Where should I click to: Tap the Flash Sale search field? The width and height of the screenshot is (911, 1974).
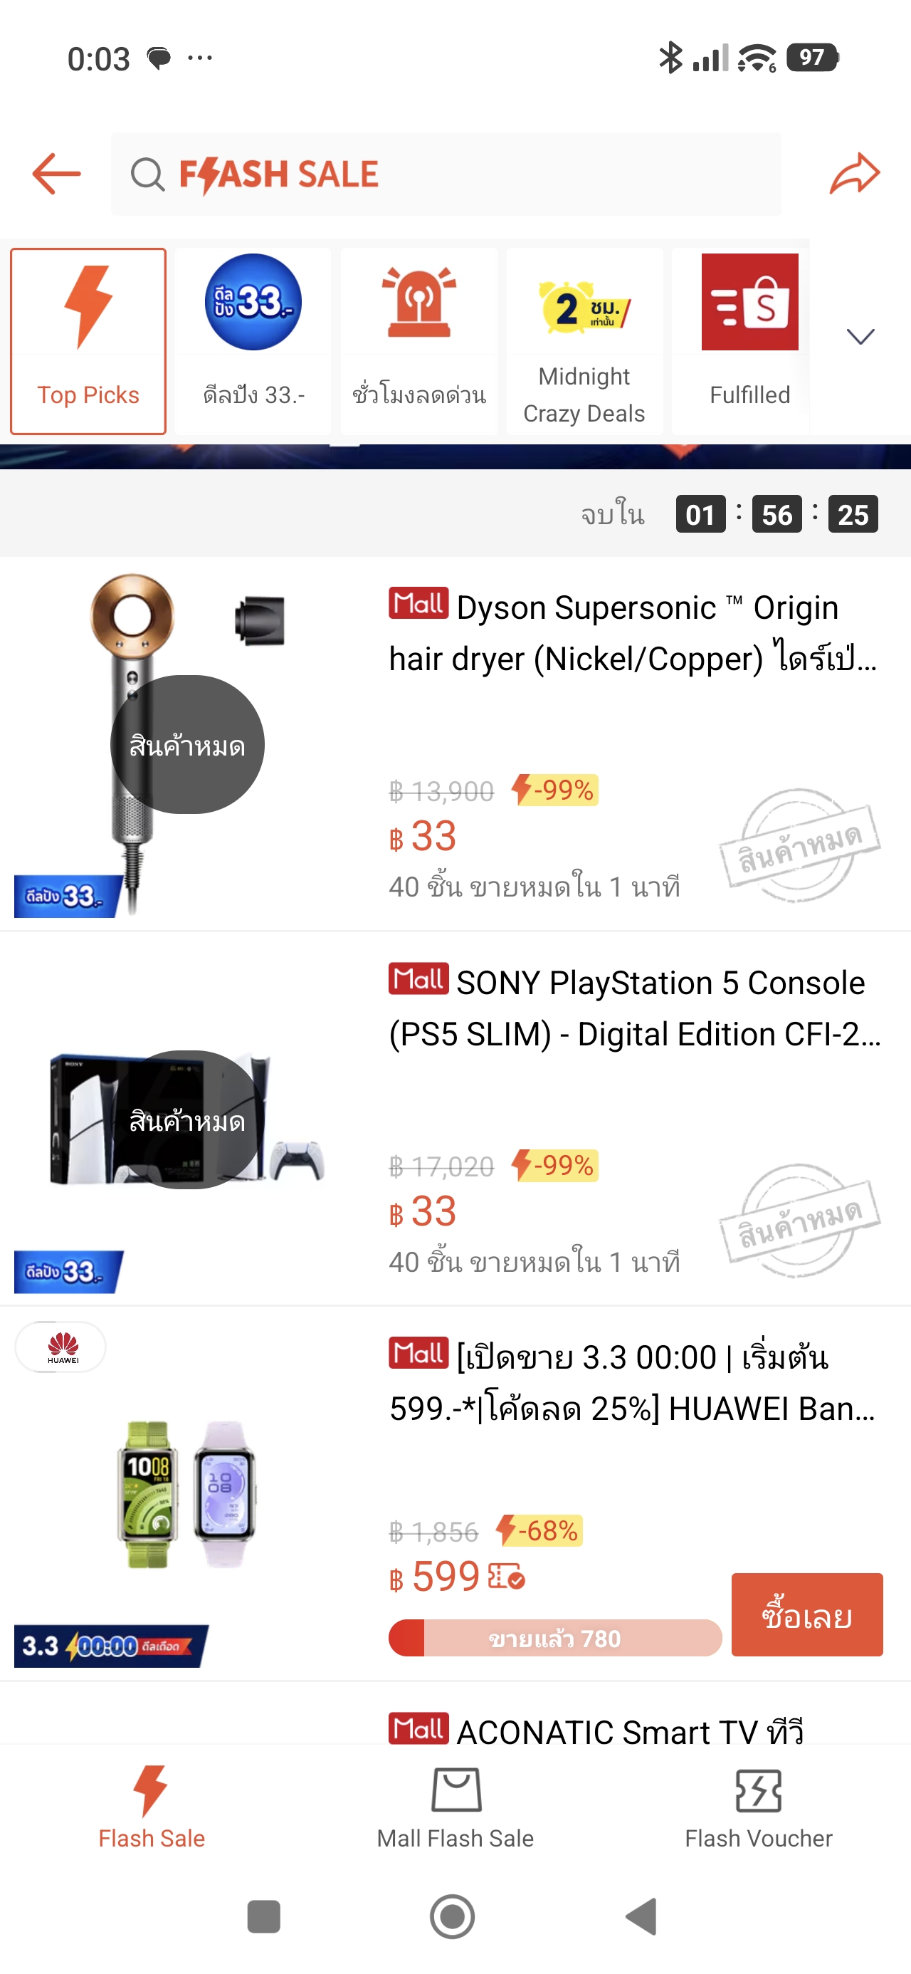446,174
